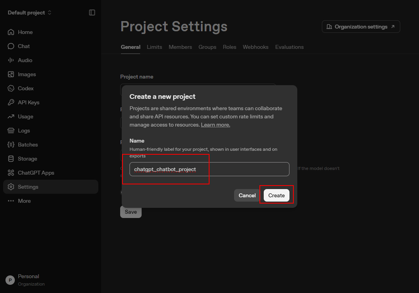Open the API Keys page label
The width and height of the screenshot is (419, 293).
pyautogui.click(x=28, y=102)
